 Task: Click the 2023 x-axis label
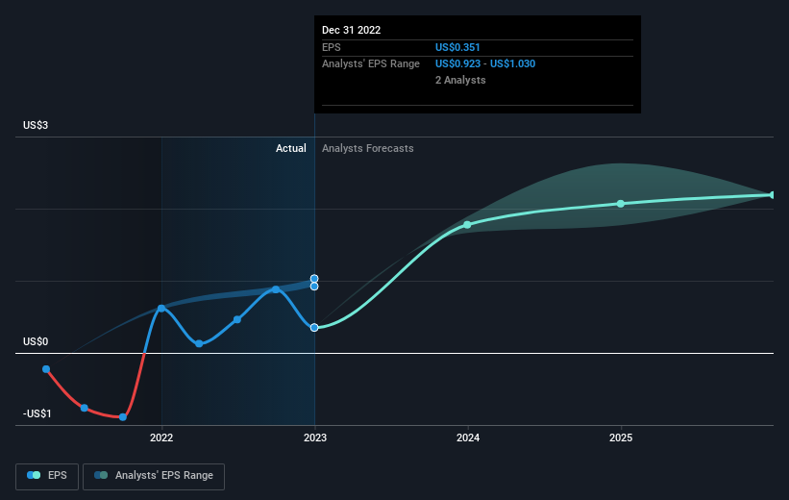[315, 437]
